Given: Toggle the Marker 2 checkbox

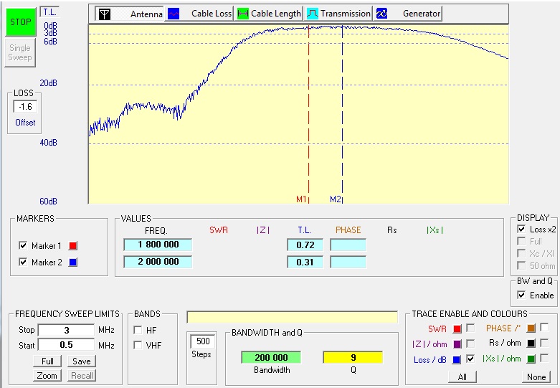Looking at the screenshot, I should [24, 262].
